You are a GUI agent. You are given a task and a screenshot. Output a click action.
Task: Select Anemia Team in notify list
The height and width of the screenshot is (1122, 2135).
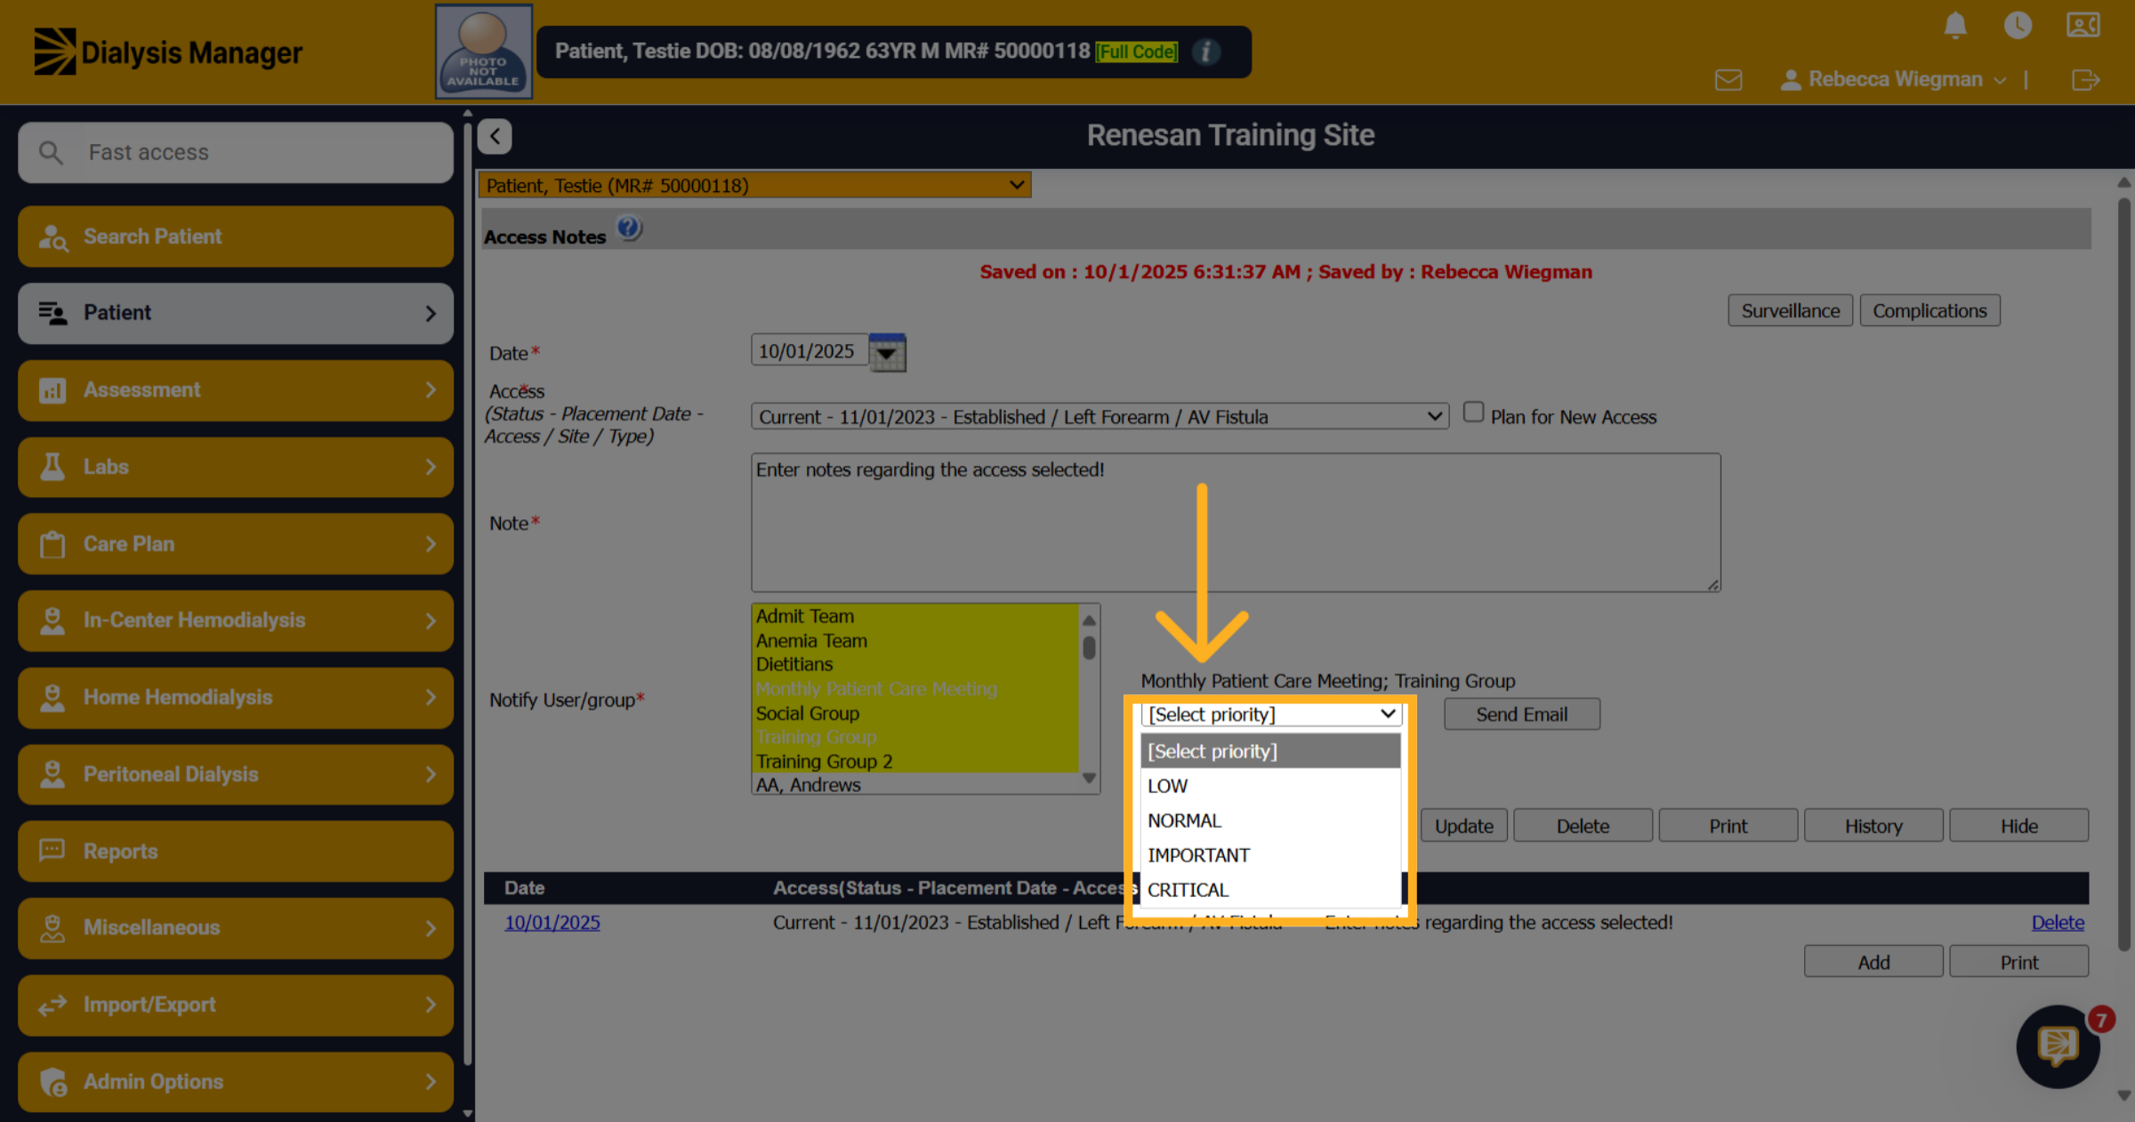pyautogui.click(x=915, y=640)
